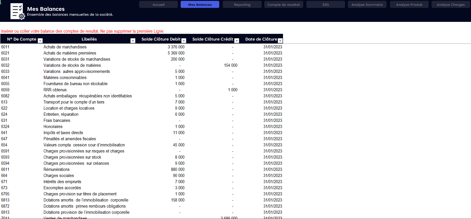The image size is (471, 219).
Task: Select the debit value 880 000
Action: click(x=178, y=169)
